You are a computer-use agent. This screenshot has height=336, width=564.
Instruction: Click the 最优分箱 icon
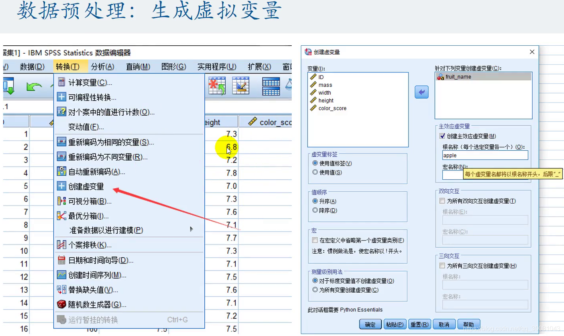coord(61,216)
